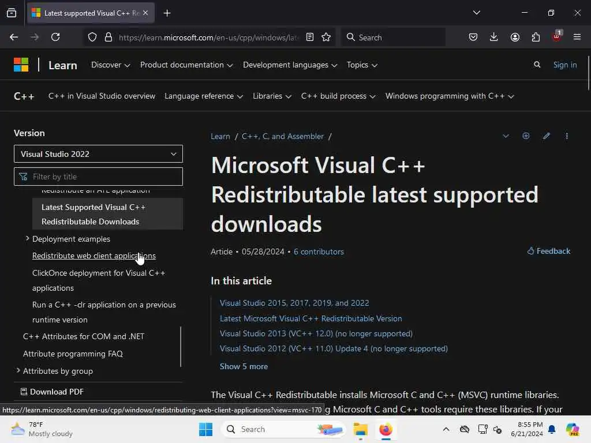This screenshot has width=591, height=443.
Task: Click the uBlock extension icon with badge
Action: pos(556,36)
